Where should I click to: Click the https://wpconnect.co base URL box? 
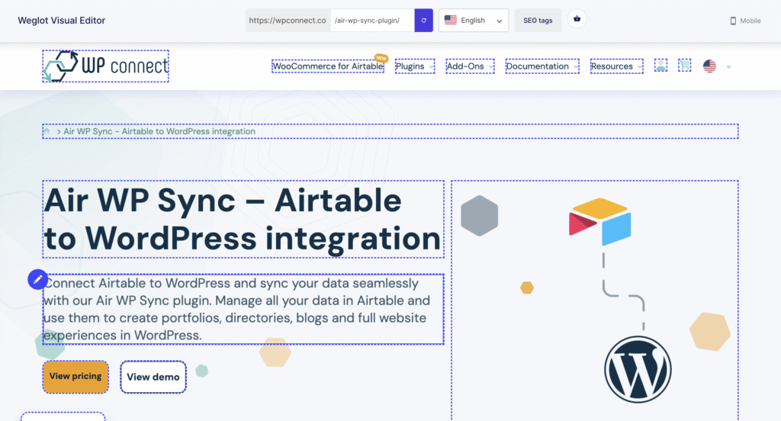[288, 21]
